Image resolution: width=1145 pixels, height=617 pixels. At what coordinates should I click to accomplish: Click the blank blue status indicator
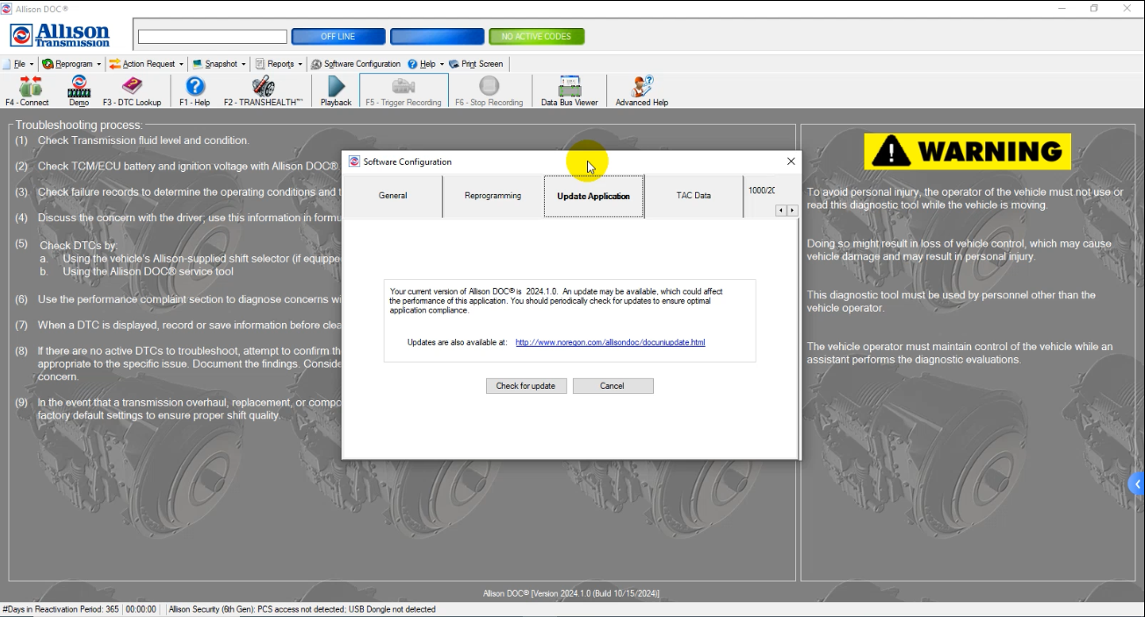(x=438, y=37)
